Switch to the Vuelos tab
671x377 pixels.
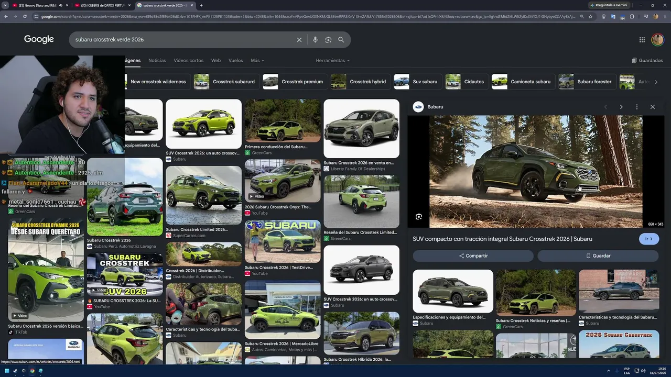(236, 61)
